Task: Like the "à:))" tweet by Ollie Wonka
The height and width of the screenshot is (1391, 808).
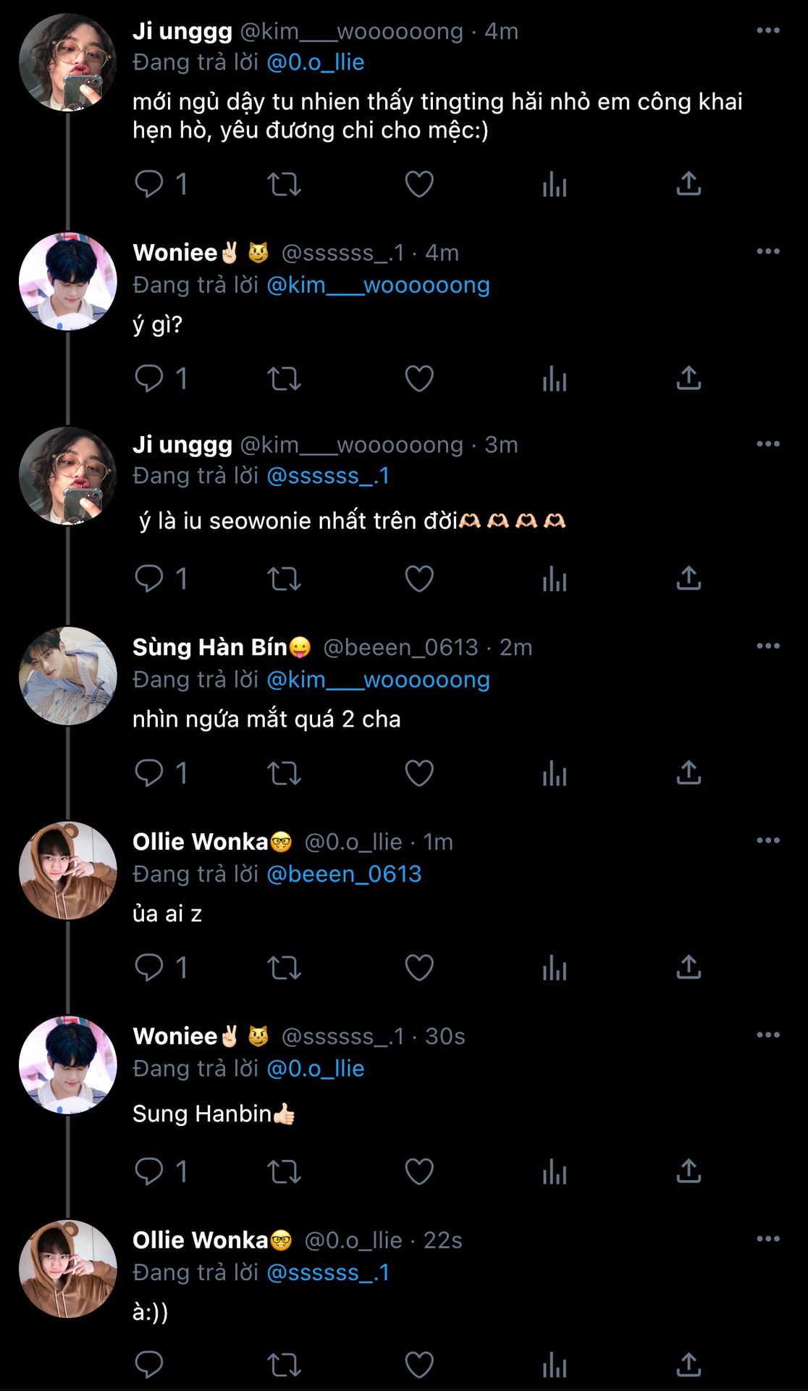Action: pos(419,1365)
